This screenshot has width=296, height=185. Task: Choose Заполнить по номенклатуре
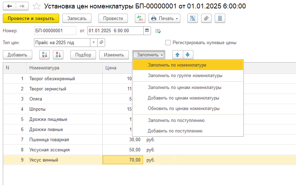(x=188, y=65)
